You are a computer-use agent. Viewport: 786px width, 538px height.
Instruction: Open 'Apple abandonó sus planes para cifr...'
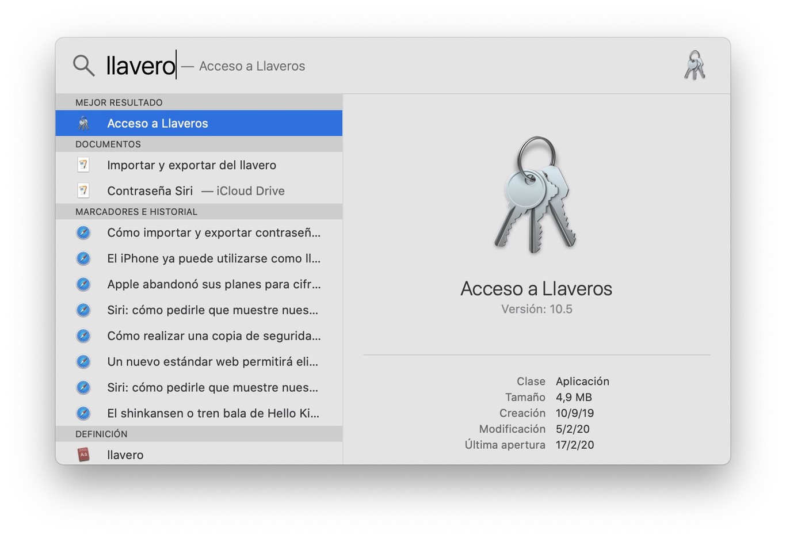(x=199, y=284)
